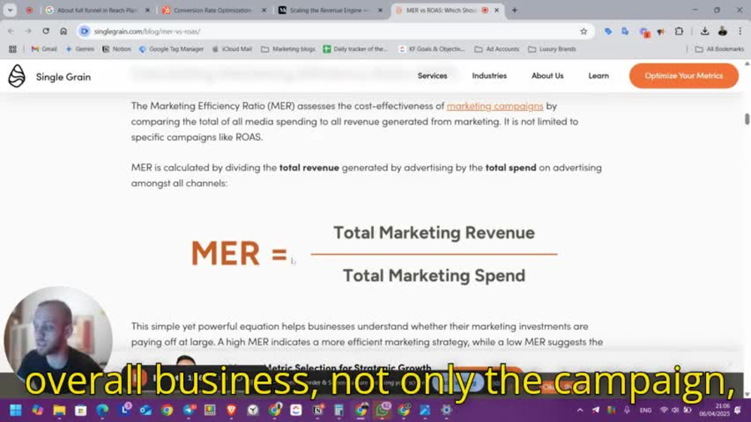Select the MER vs ROAS tab

tap(439, 10)
